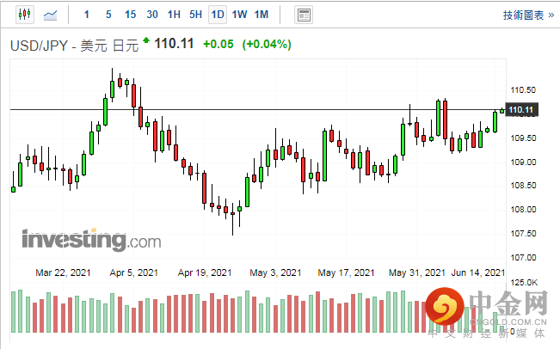Viewport: 560px width, 349px height.
Task: Open the news panel icon in toolbar
Action: (x=304, y=15)
